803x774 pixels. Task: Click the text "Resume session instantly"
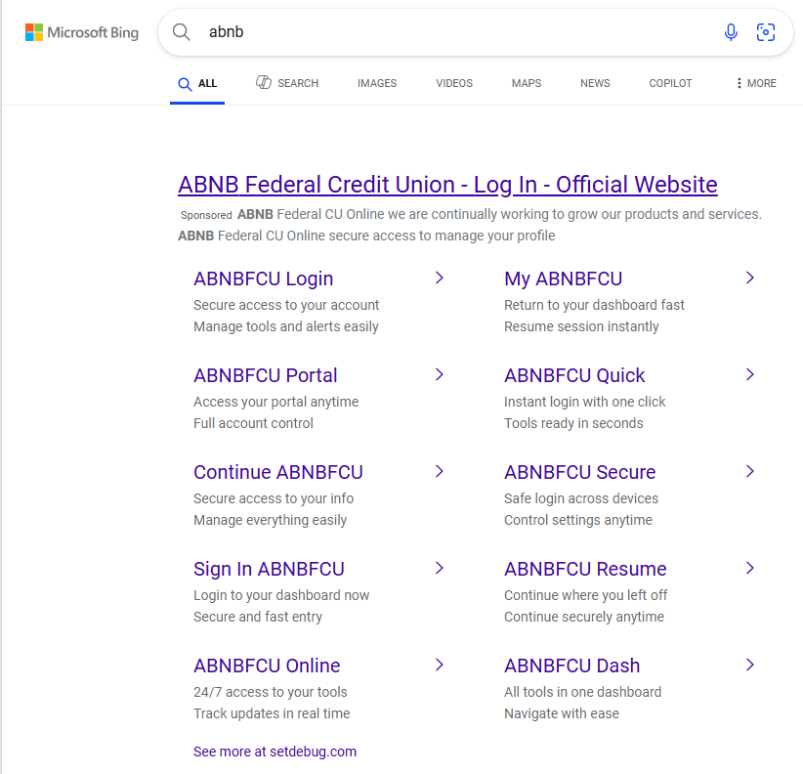click(x=581, y=326)
